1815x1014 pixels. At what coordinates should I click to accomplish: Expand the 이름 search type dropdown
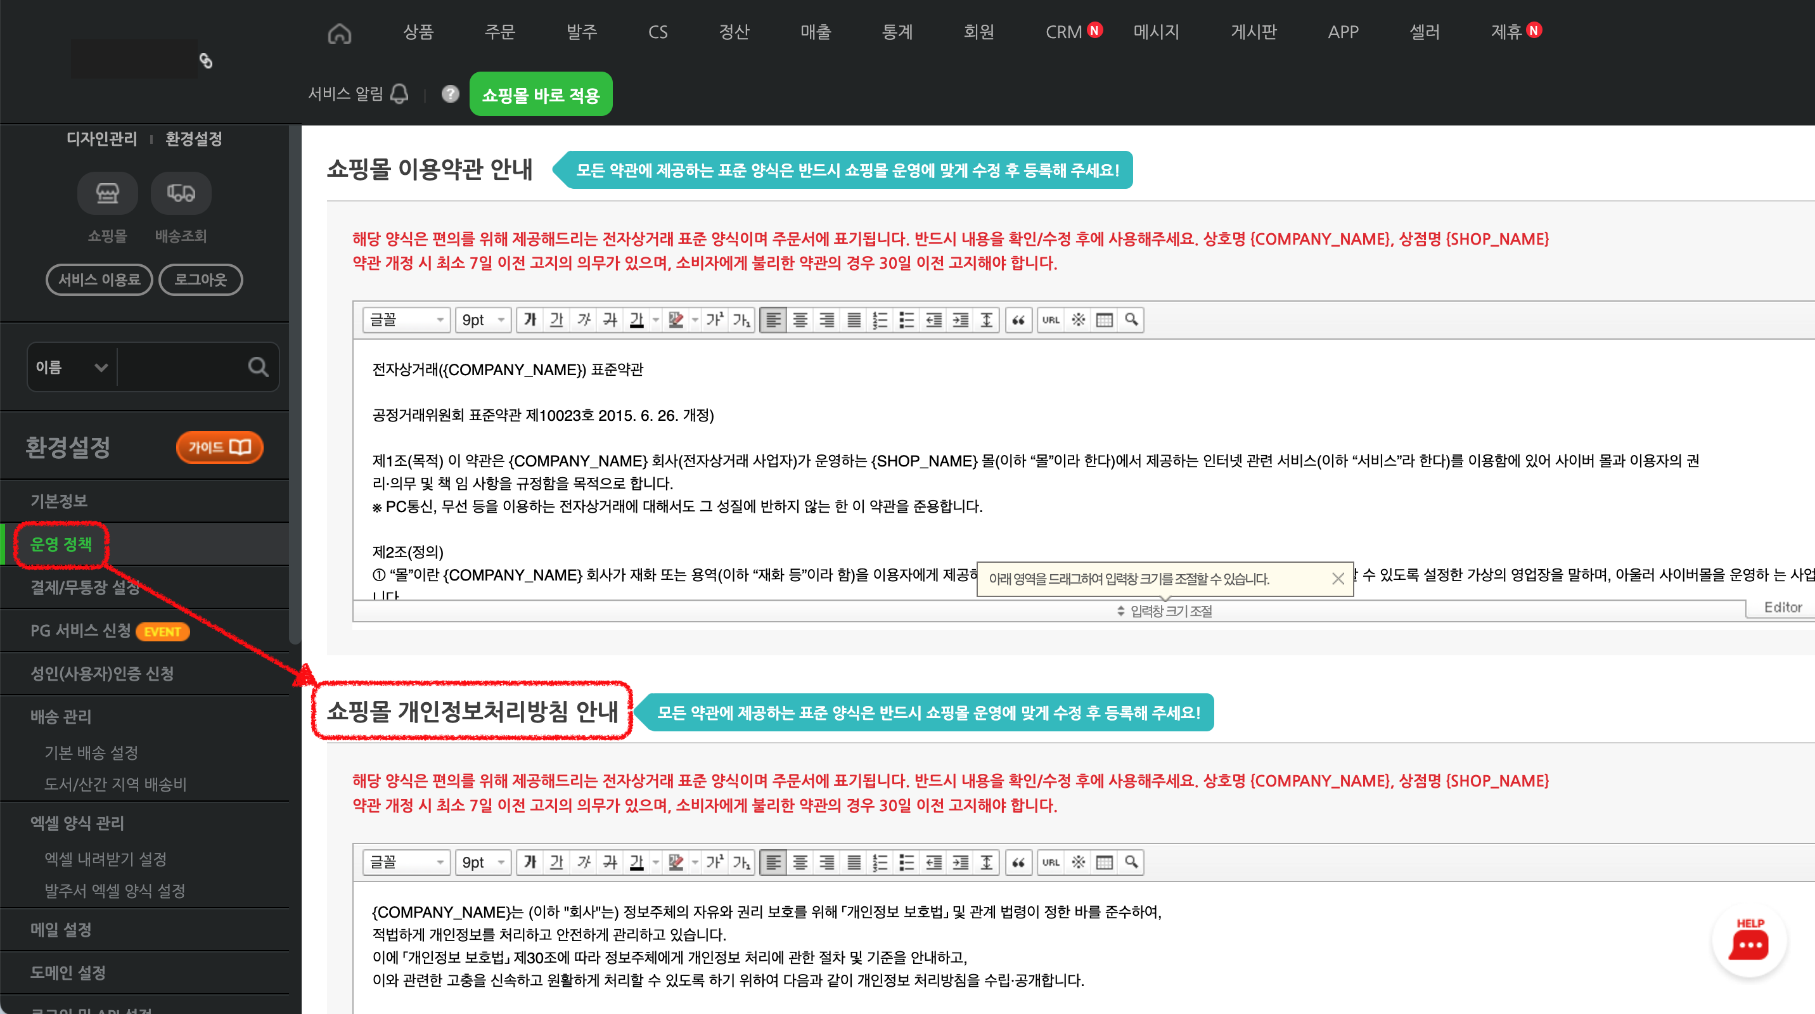pyautogui.click(x=71, y=366)
